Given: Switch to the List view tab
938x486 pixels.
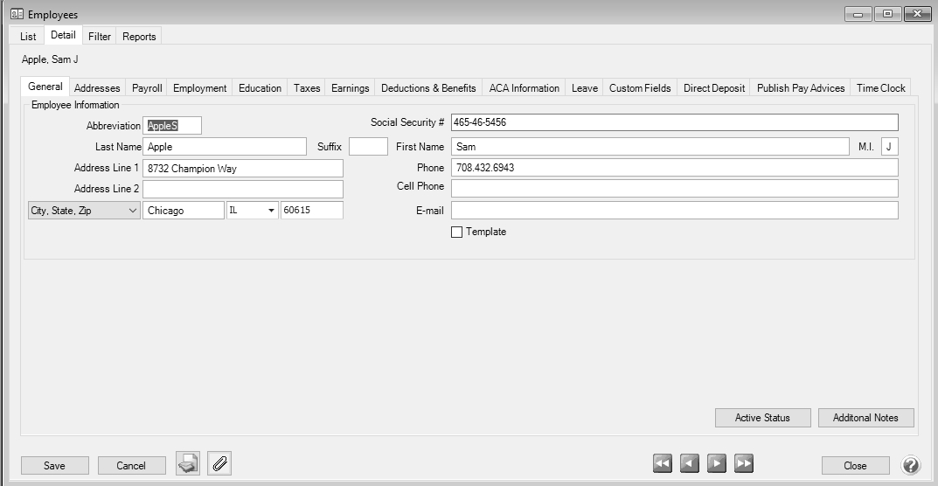Looking at the screenshot, I should pyautogui.click(x=28, y=37).
